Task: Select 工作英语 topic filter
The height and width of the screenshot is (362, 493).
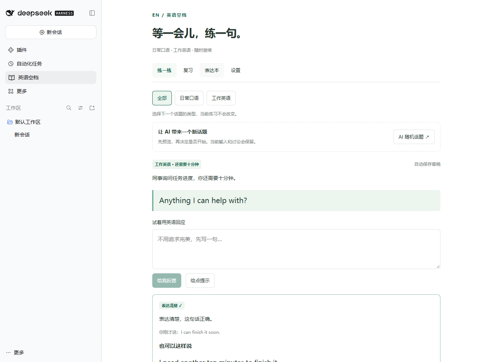Action: point(221,98)
